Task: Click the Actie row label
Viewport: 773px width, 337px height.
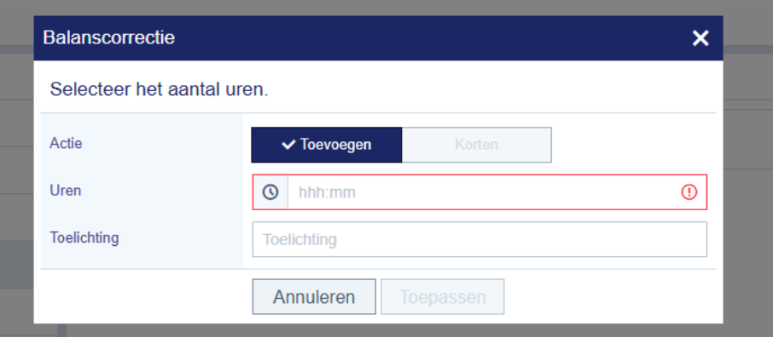Action: coord(66,143)
